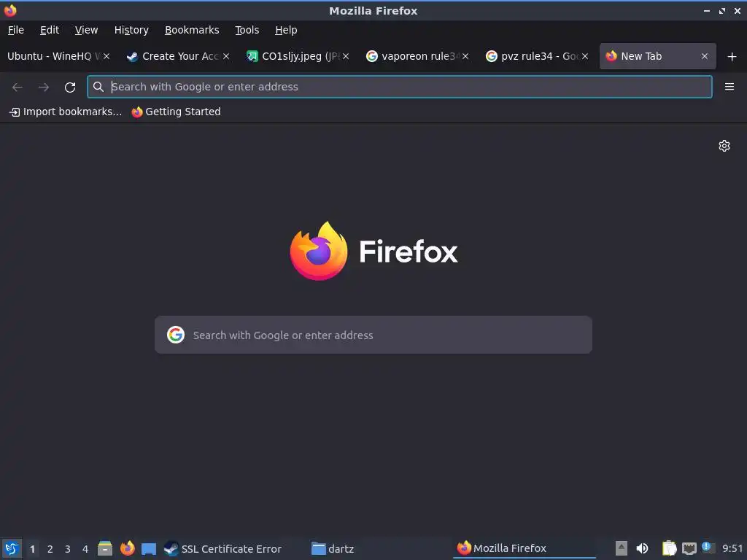The height and width of the screenshot is (560, 747).
Task: Close the vaporeon search tab
Action: coord(465,56)
